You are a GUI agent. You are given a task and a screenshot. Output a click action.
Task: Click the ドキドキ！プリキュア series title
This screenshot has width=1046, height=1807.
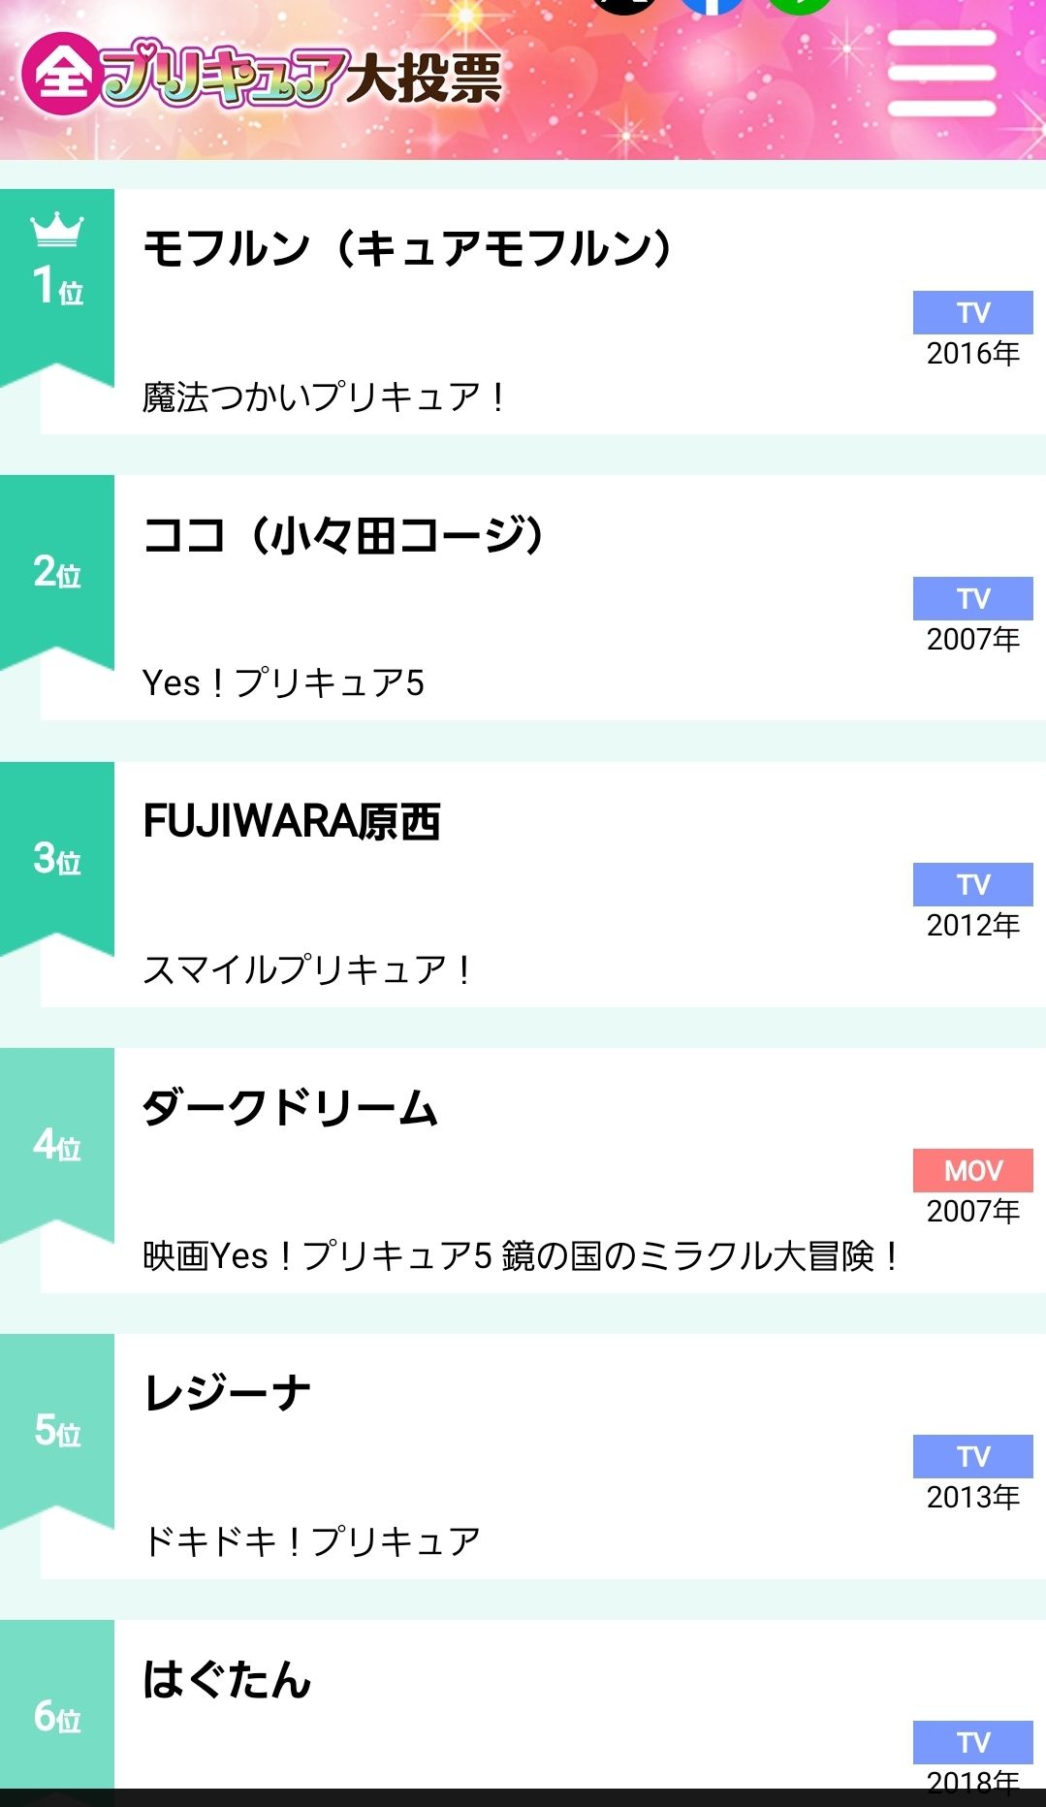(x=311, y=1541)
